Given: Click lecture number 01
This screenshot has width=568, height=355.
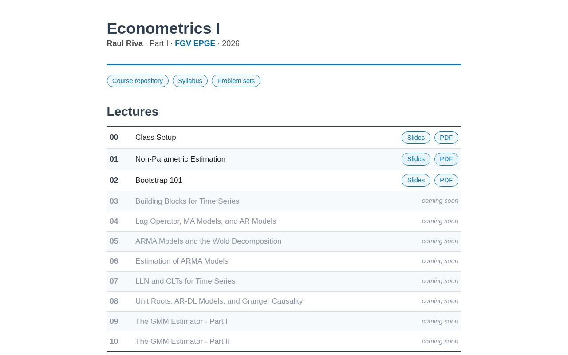Looking at the screenshot, I should pyautogui.click(x=114, y=159).
